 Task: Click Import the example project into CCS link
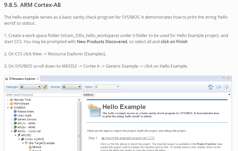130,138
